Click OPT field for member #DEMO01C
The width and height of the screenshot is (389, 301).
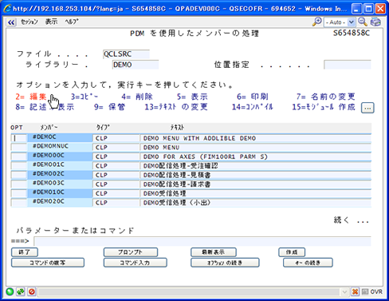[x=18, y=165]
